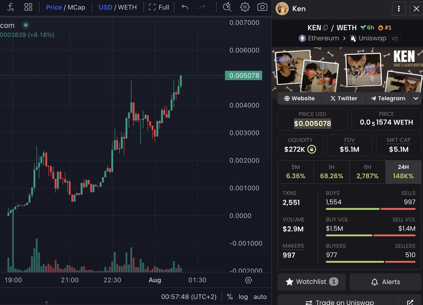Click the FDV $5.1M box
Image resolution: width=423 pixels, height=305 pixels.
tap(350, 145)
